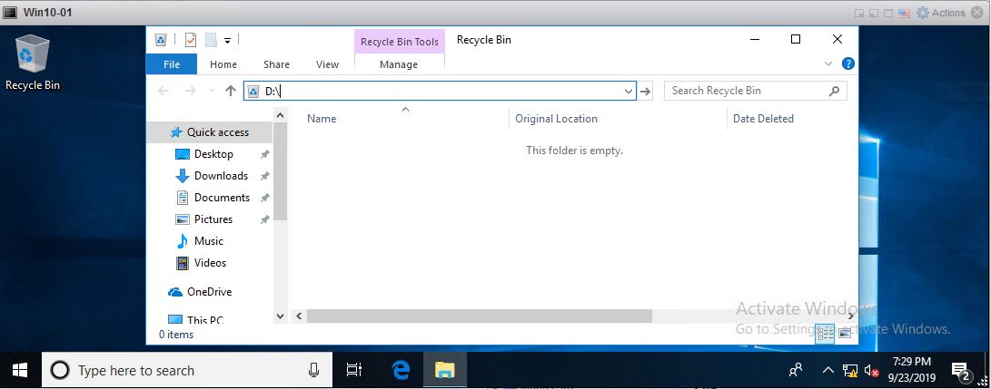Switch to Large icons view
The image size is (991, 389).
(845, 335)
